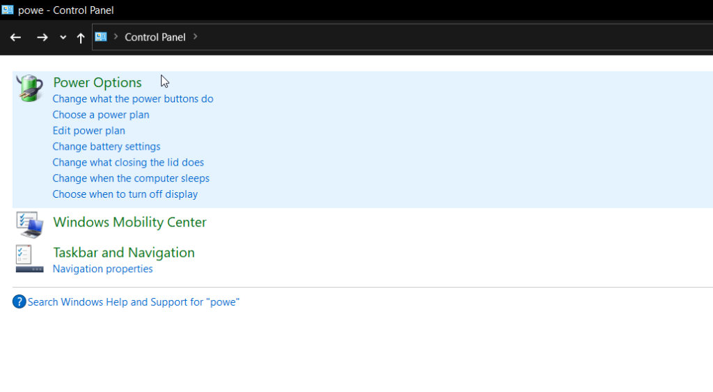Screen dimensions: 713x392
Task: Click the Control Panel address bar icon
Action: 101,37
